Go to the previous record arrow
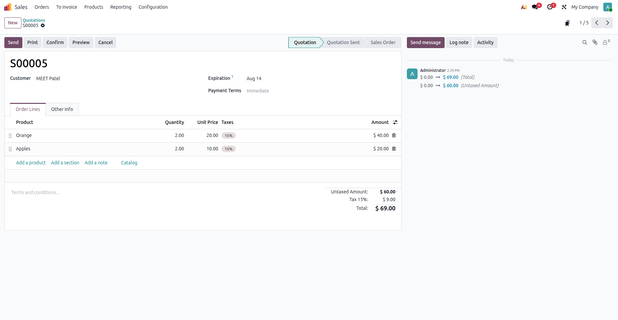 tap(597, 23)
